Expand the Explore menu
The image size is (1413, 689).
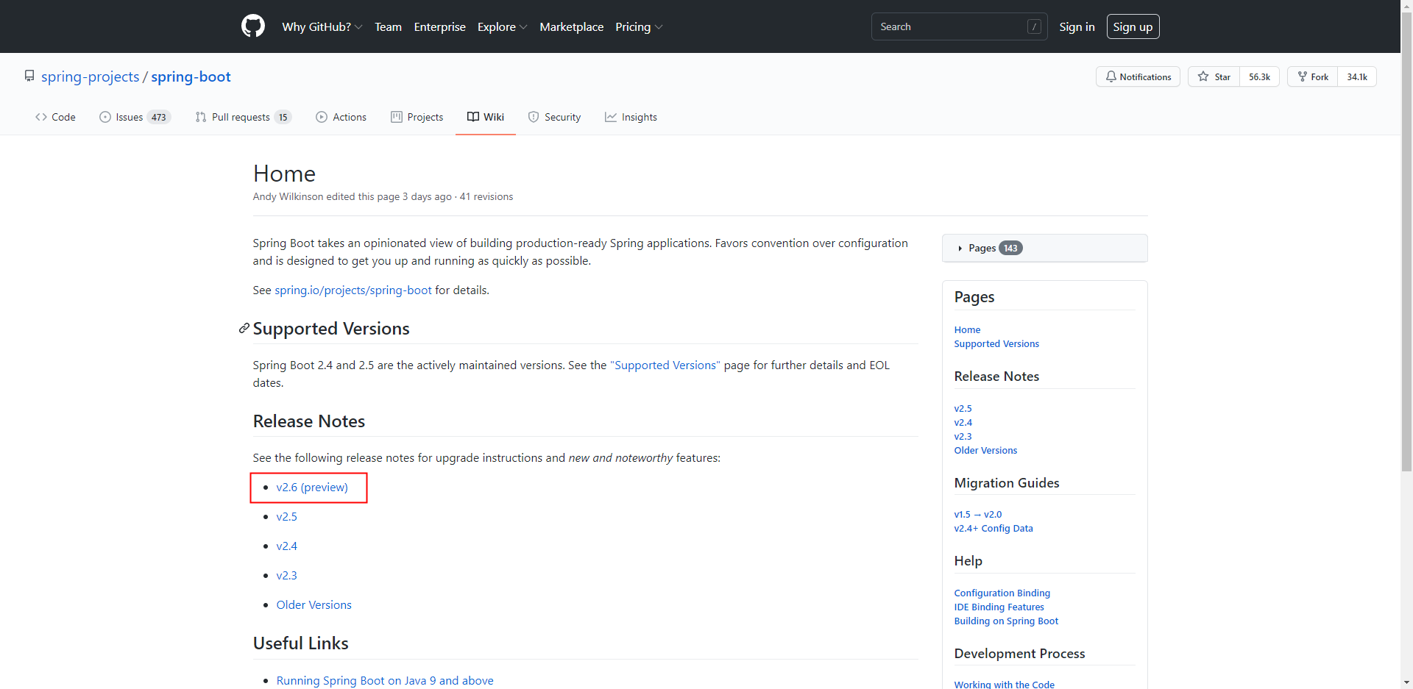point(503,26)
